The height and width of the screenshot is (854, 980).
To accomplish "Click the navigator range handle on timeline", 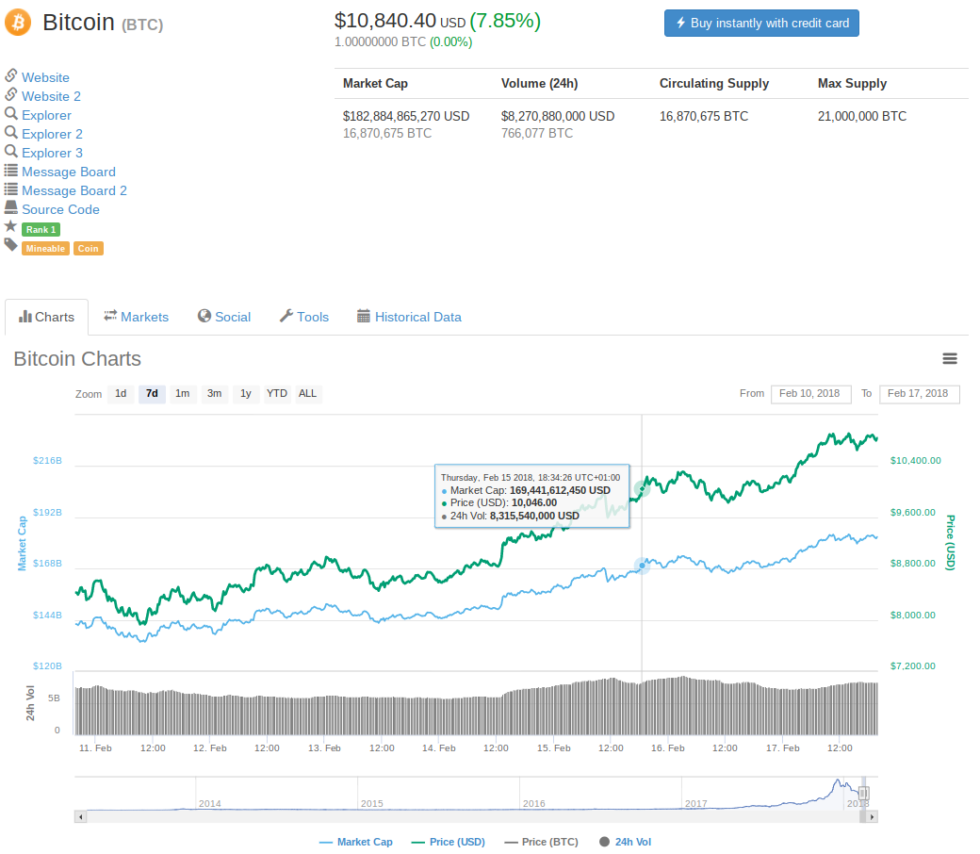I will coord(863,794).
